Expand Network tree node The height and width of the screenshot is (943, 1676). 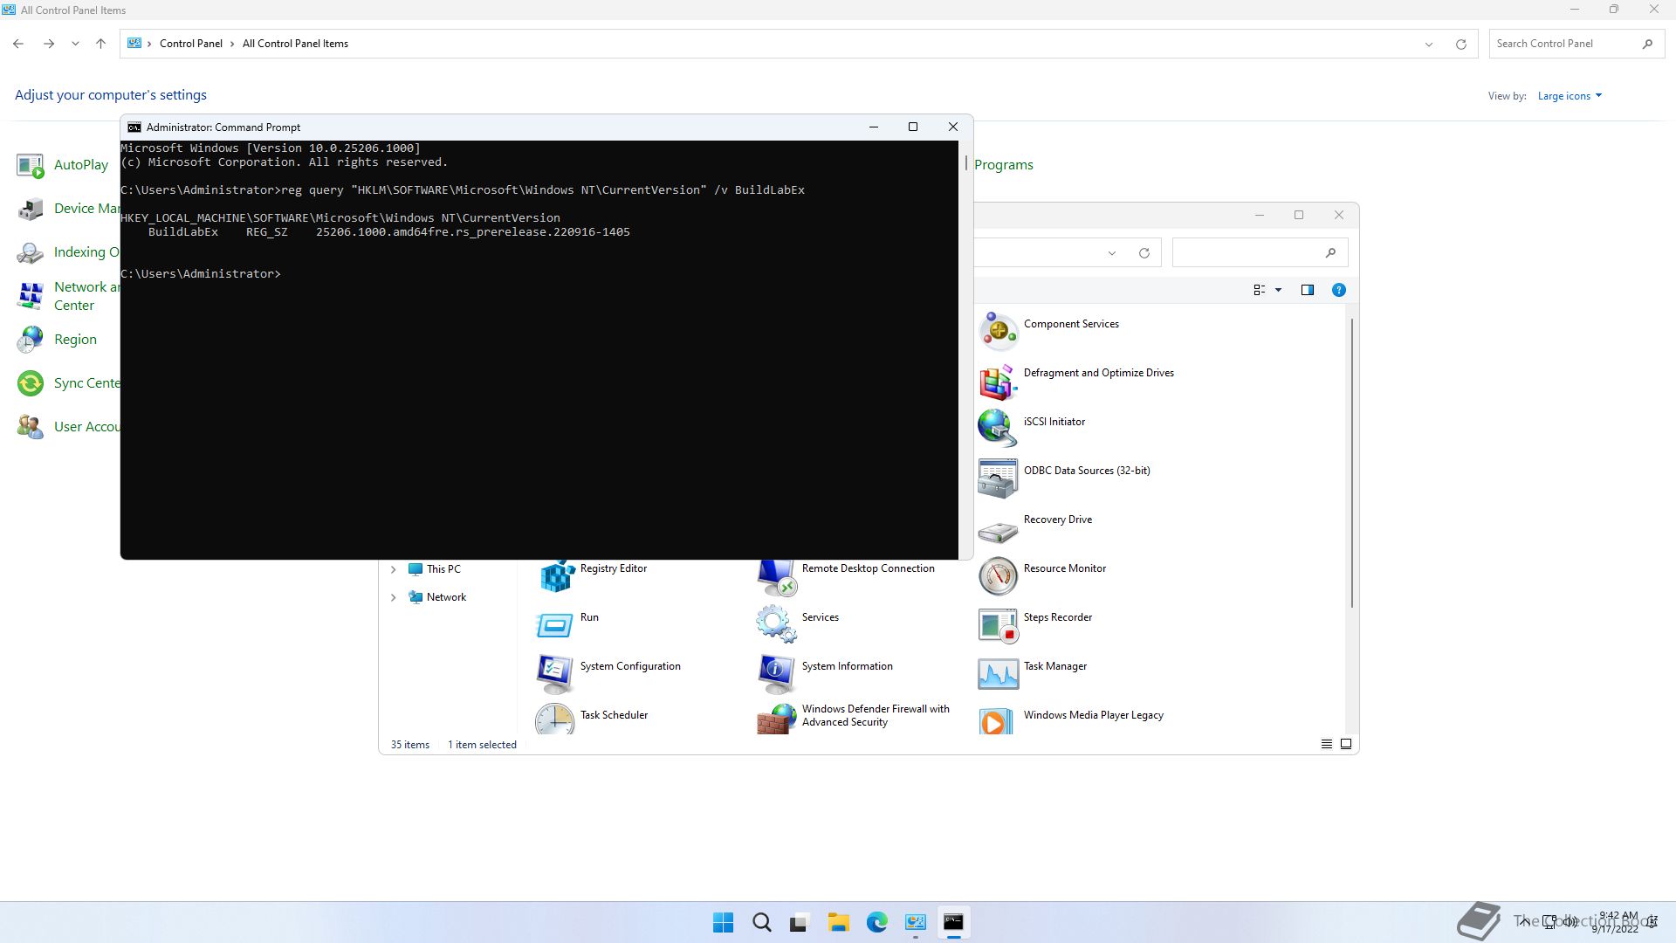tap(393, 597)
